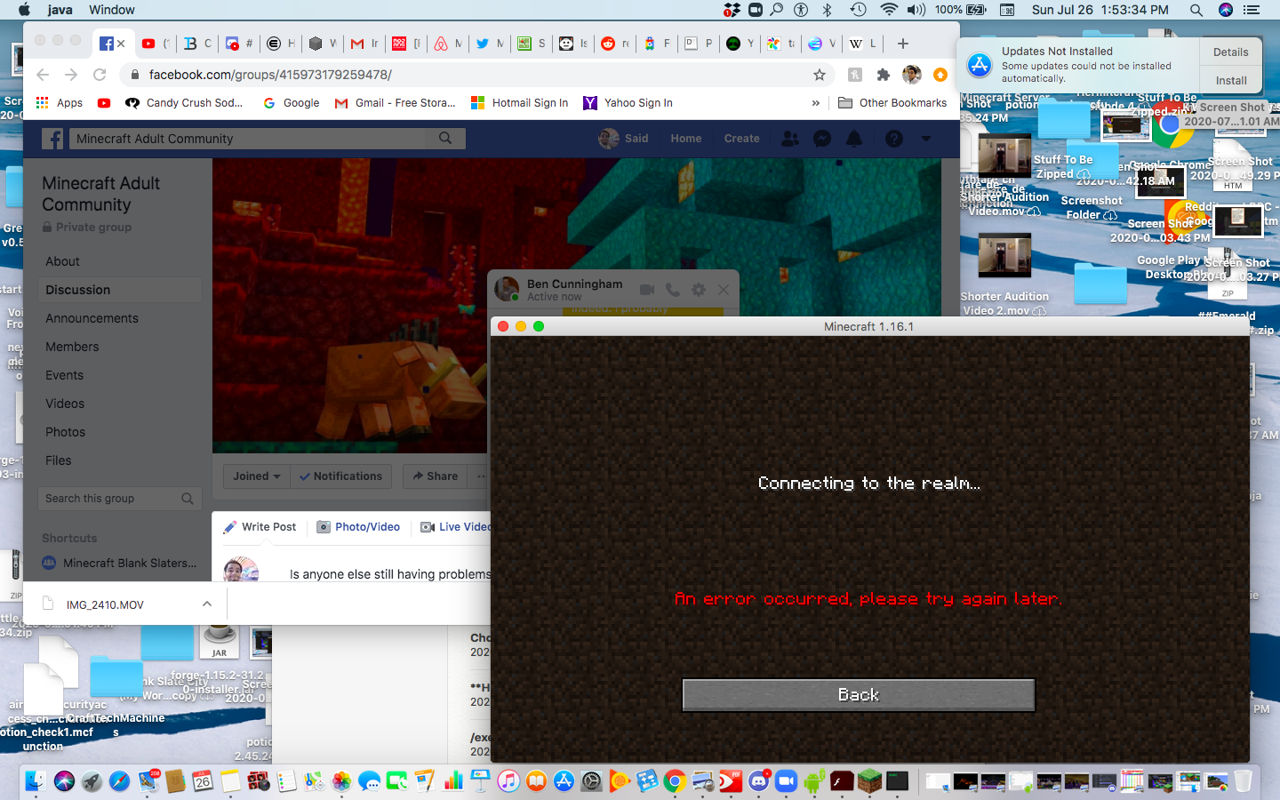Click Share button in the Facebook group
Viewport: 1280px width, 800px height.
coord(436,476)
